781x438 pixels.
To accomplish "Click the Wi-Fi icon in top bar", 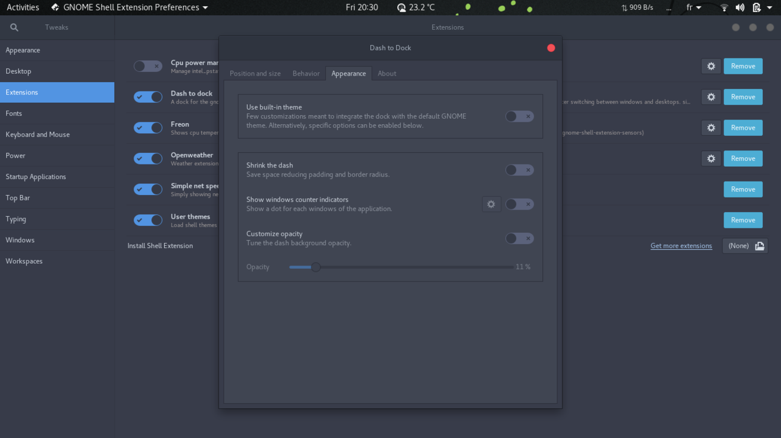I will 724,7.
